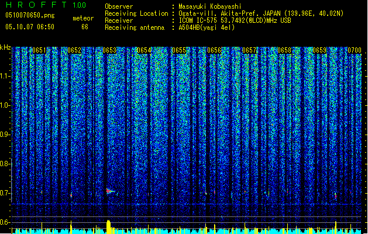Viewport: 368px width, 234px height.
Task: Click the 0.8 kHz axis label
Action: [5, 164]
